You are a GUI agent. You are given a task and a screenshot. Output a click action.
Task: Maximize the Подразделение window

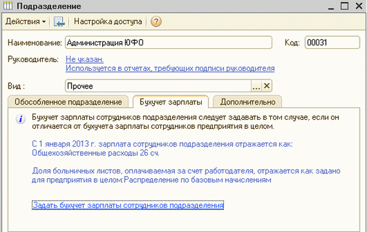344,6
